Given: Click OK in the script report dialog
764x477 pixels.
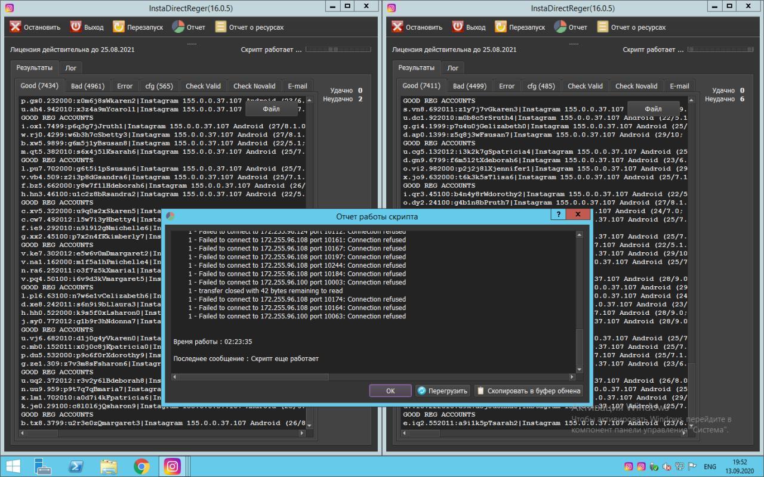Looking at the screenshot, I should tap(390, 391).
